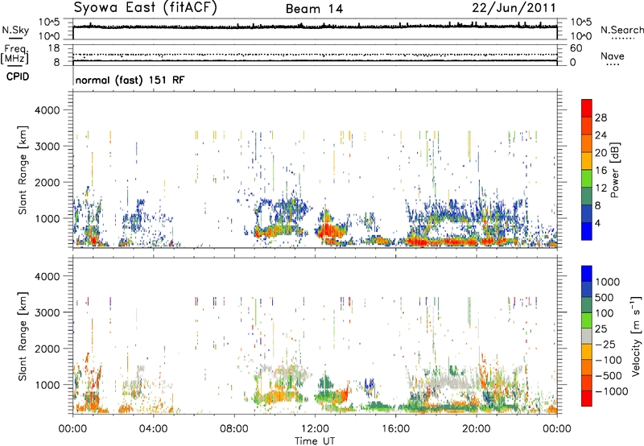
Task: Click the red bottom segment of Velocity colorbar
Action: (587, 399)
